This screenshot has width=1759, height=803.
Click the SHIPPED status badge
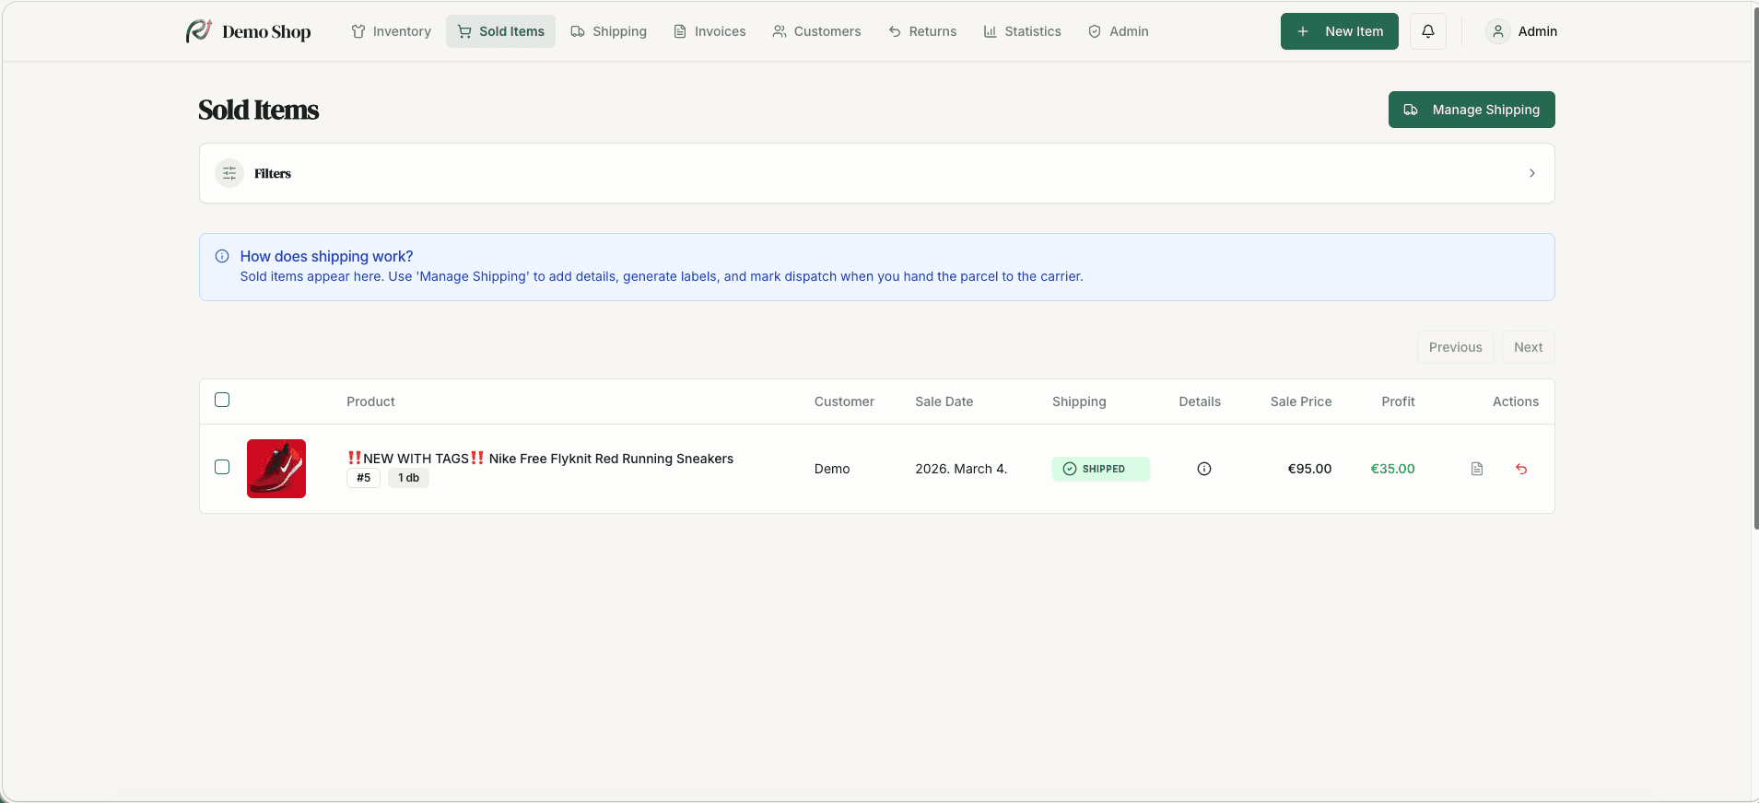point(1101,469)
